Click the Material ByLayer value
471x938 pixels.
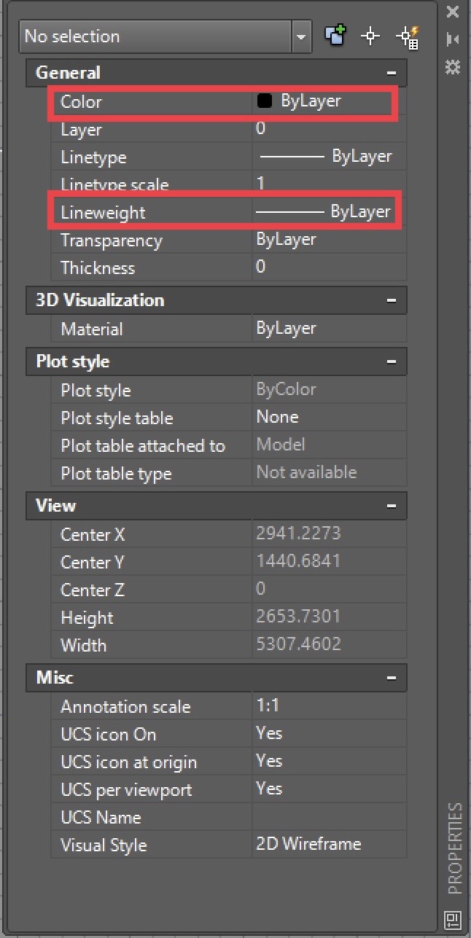pyautogui.click(x=289, y=328)
